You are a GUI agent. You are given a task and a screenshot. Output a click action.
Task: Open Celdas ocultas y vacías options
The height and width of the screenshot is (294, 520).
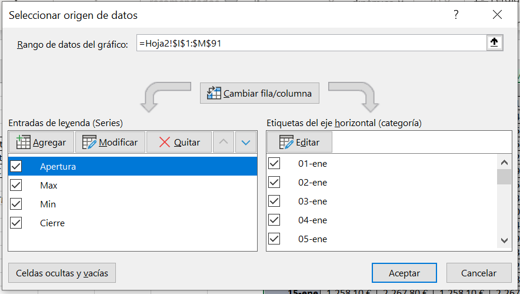pyautogui.click(x=62, y=273)
